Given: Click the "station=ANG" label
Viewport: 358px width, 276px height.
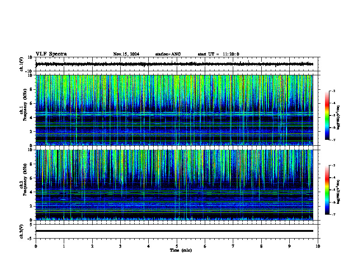Looking at the screenshot, I should click(x=168, y=54).
